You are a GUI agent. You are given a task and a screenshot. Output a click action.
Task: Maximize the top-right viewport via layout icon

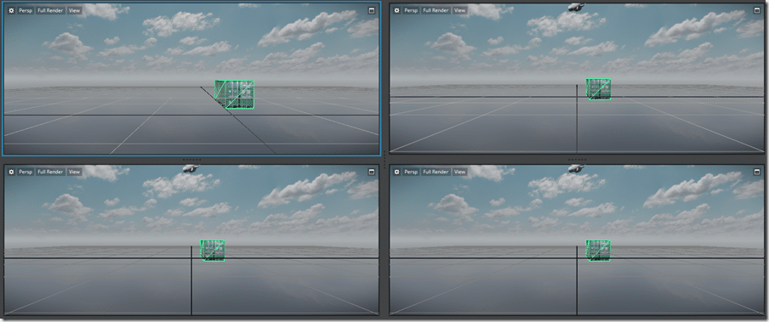click(x=757, y=10)
